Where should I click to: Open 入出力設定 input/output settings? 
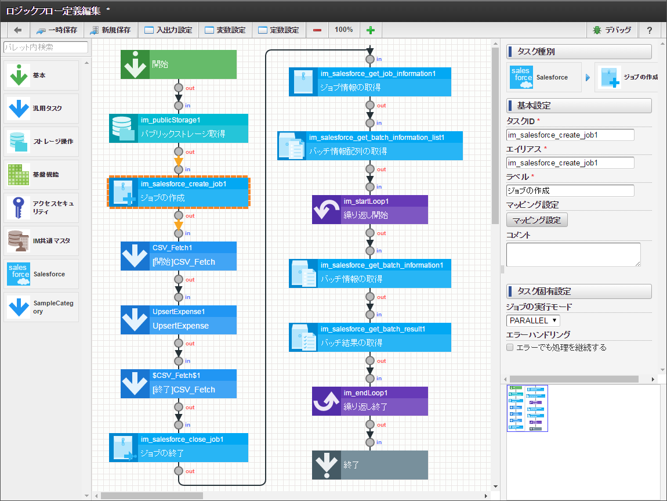coord(168,30)
